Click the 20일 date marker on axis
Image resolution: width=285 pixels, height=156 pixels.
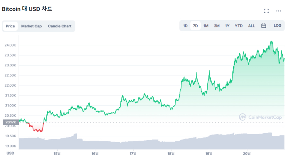pyautogui.click(x=246, y=153)
